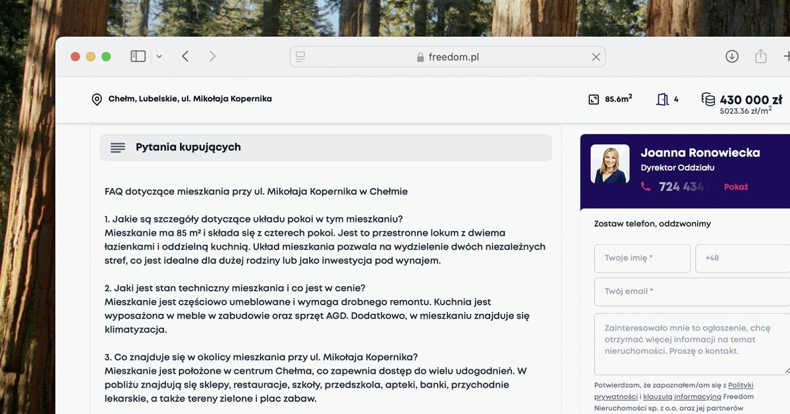Image resolution: width=790 pixels, height=414 pixels.
Task: Click the Twój email input field
Action: [x=692, y=292]
